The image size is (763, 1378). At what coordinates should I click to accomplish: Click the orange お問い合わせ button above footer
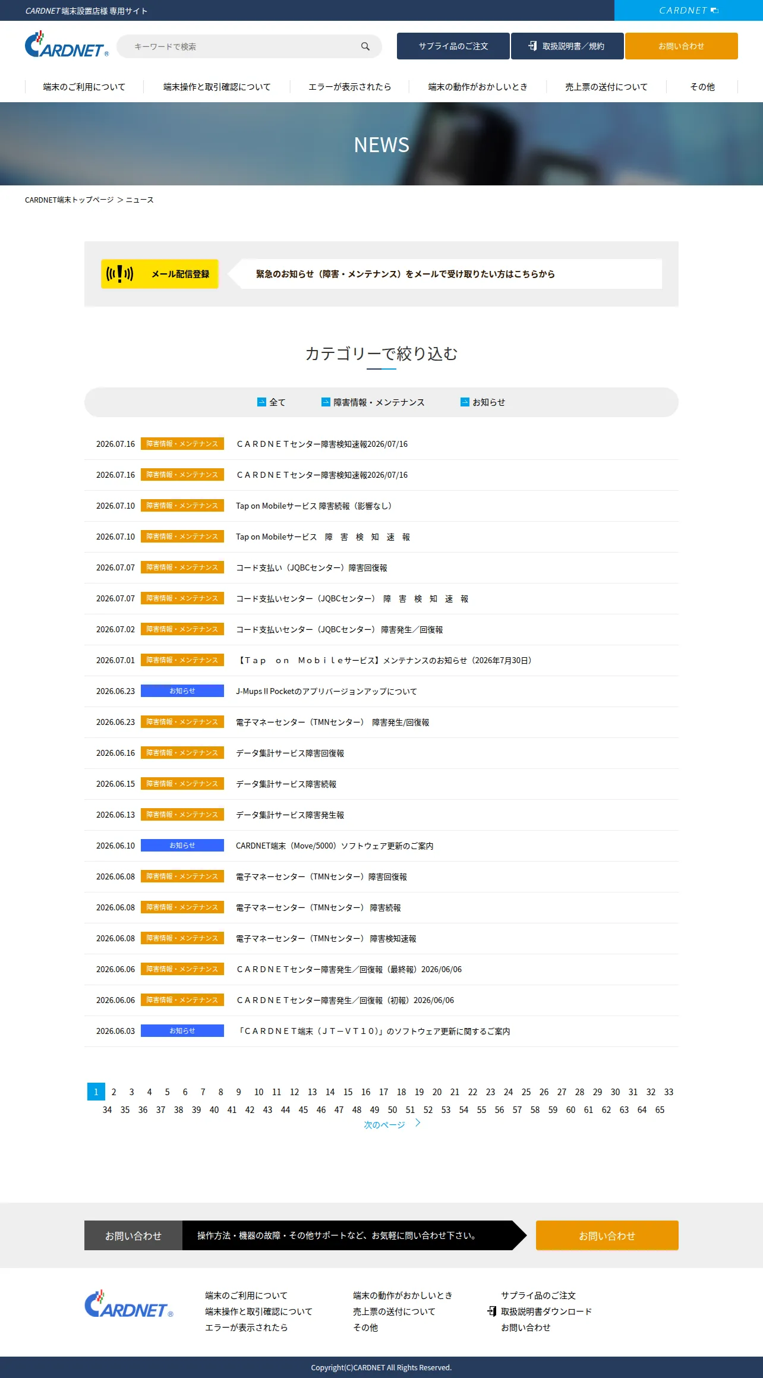click(x=607, y=1235)
